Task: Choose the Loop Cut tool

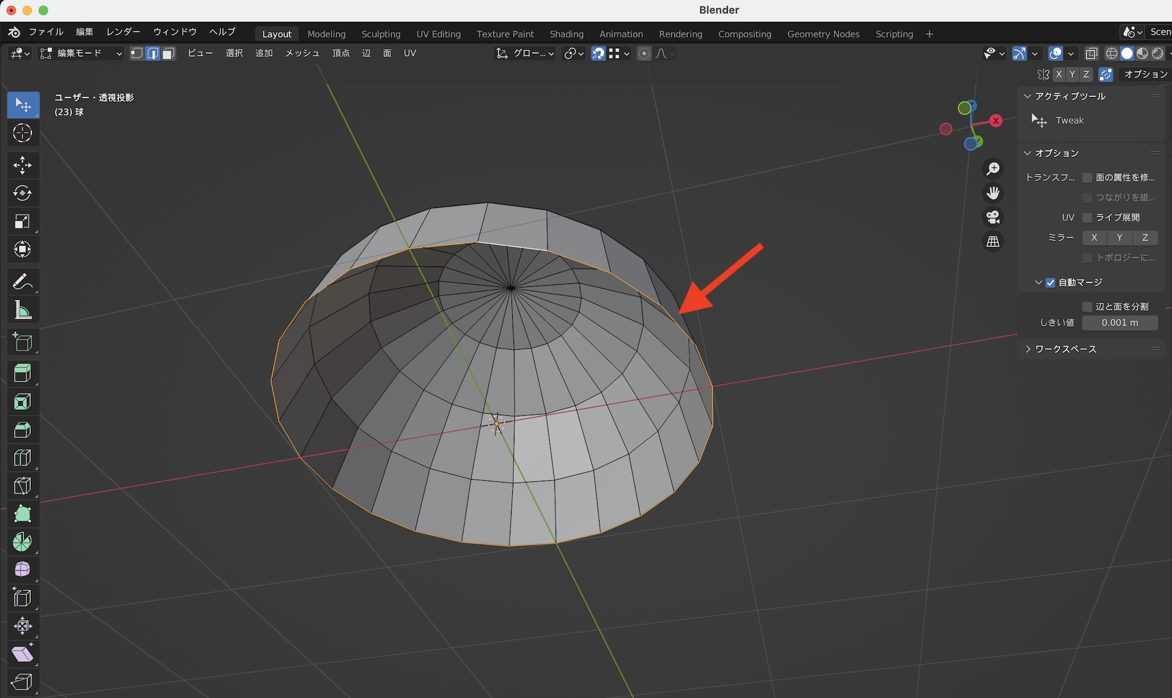Action: pyautogui.click(x=22, y=458)
